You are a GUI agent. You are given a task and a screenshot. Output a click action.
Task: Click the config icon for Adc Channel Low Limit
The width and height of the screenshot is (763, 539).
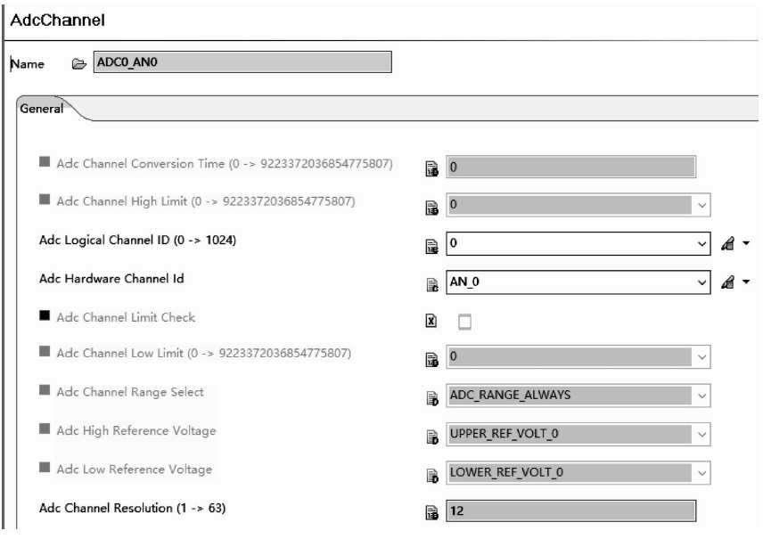click(431, 359)
